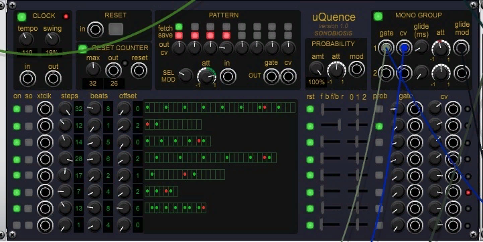
Task: Click the second pattern fetch button
Action: [x=195, y=27]
